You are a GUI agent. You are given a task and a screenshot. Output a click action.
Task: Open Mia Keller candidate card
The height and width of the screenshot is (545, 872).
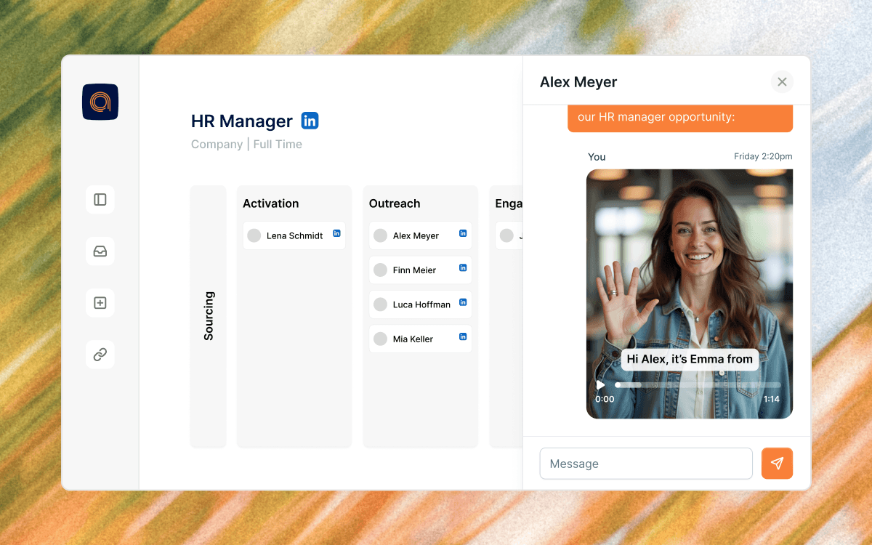coord(413,339)
